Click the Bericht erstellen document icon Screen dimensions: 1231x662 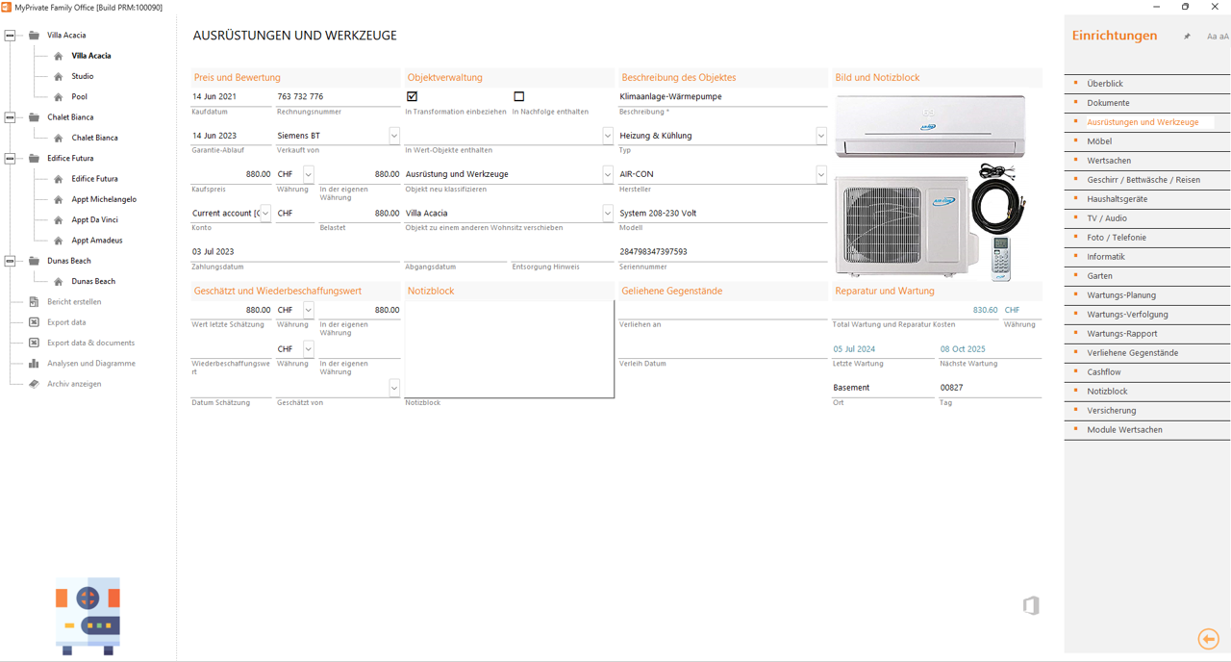pyautogui.click(x=34, y=302)
